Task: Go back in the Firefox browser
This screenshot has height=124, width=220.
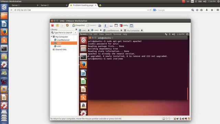Action: (11, 10)
